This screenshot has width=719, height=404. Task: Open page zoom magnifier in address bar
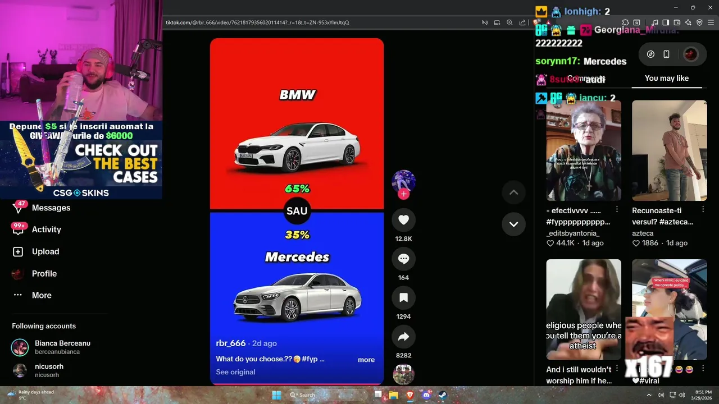(509, 22)
